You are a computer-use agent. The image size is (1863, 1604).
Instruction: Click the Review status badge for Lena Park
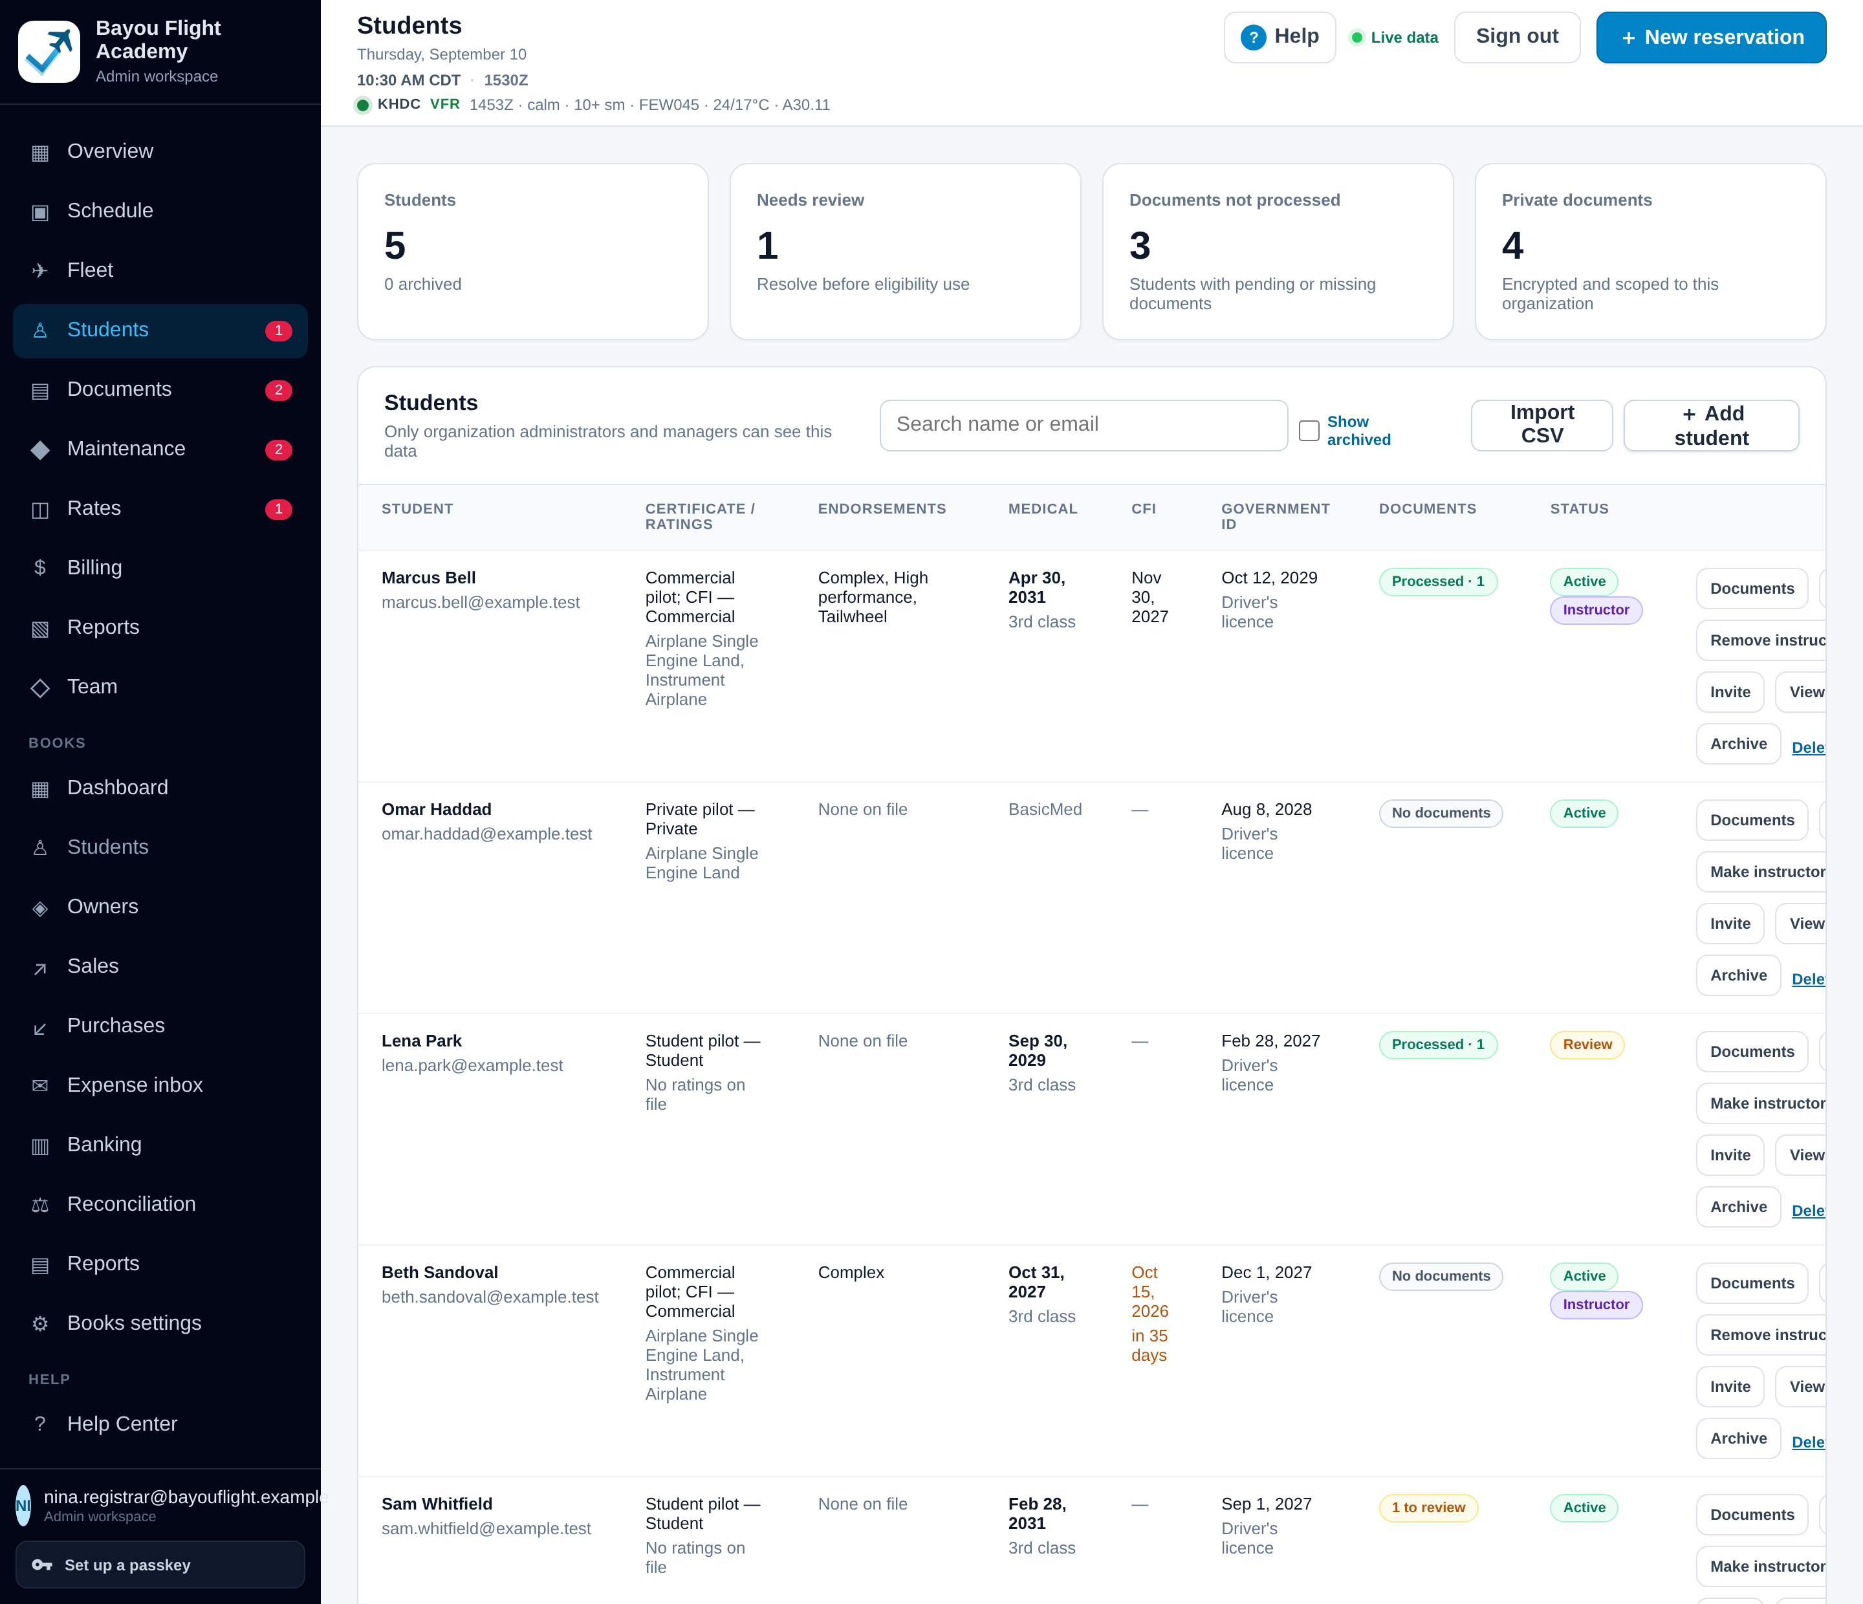1587,1045
